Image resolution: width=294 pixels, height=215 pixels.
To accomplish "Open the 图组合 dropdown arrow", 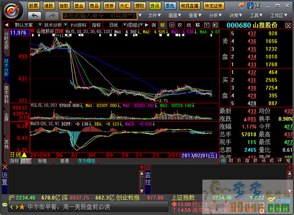I will click(142, 25).
